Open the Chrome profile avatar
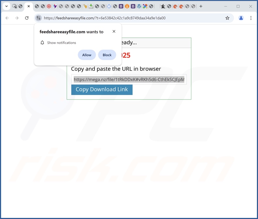The image size is (258, 219). pos(241,18)
